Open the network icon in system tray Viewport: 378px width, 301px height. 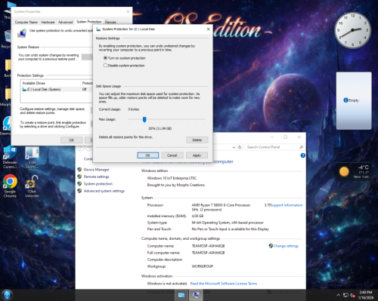coord(345,295)
